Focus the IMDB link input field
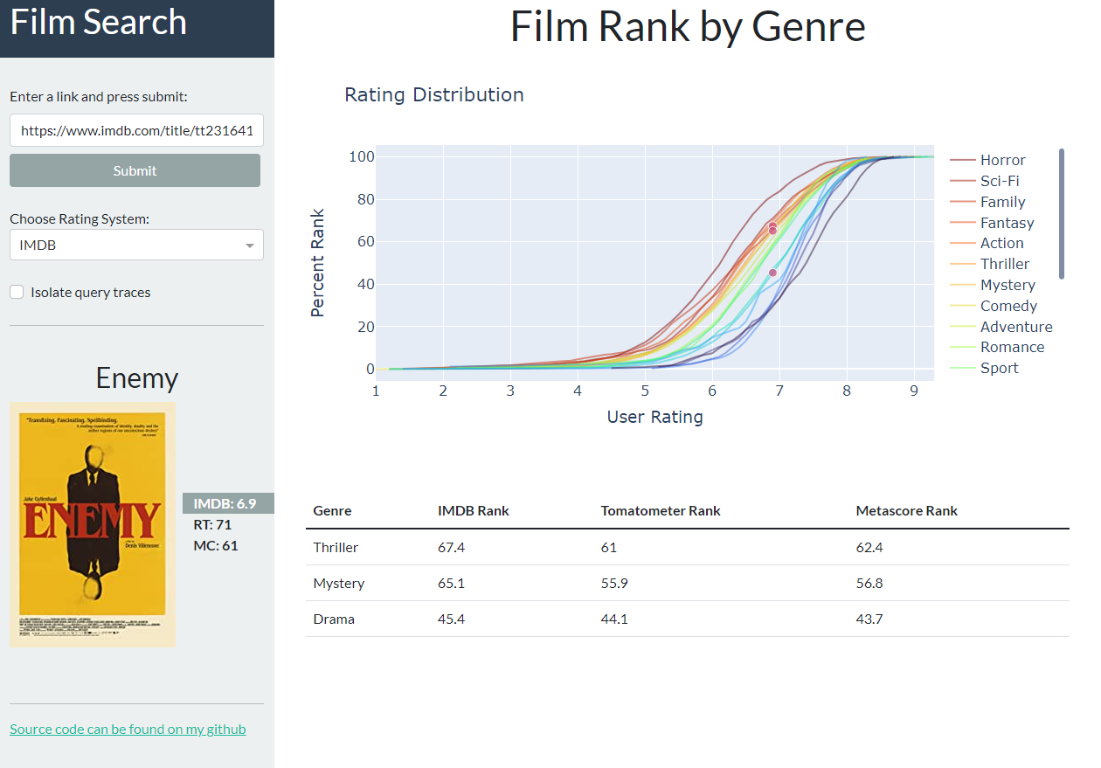 click(x=136, y=130)
